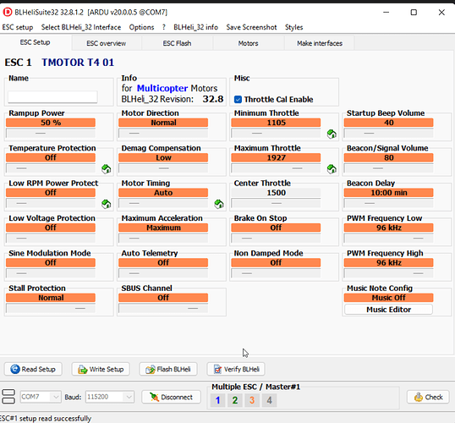Click the 'ESC#1 setup read successfully' status text

46,419
